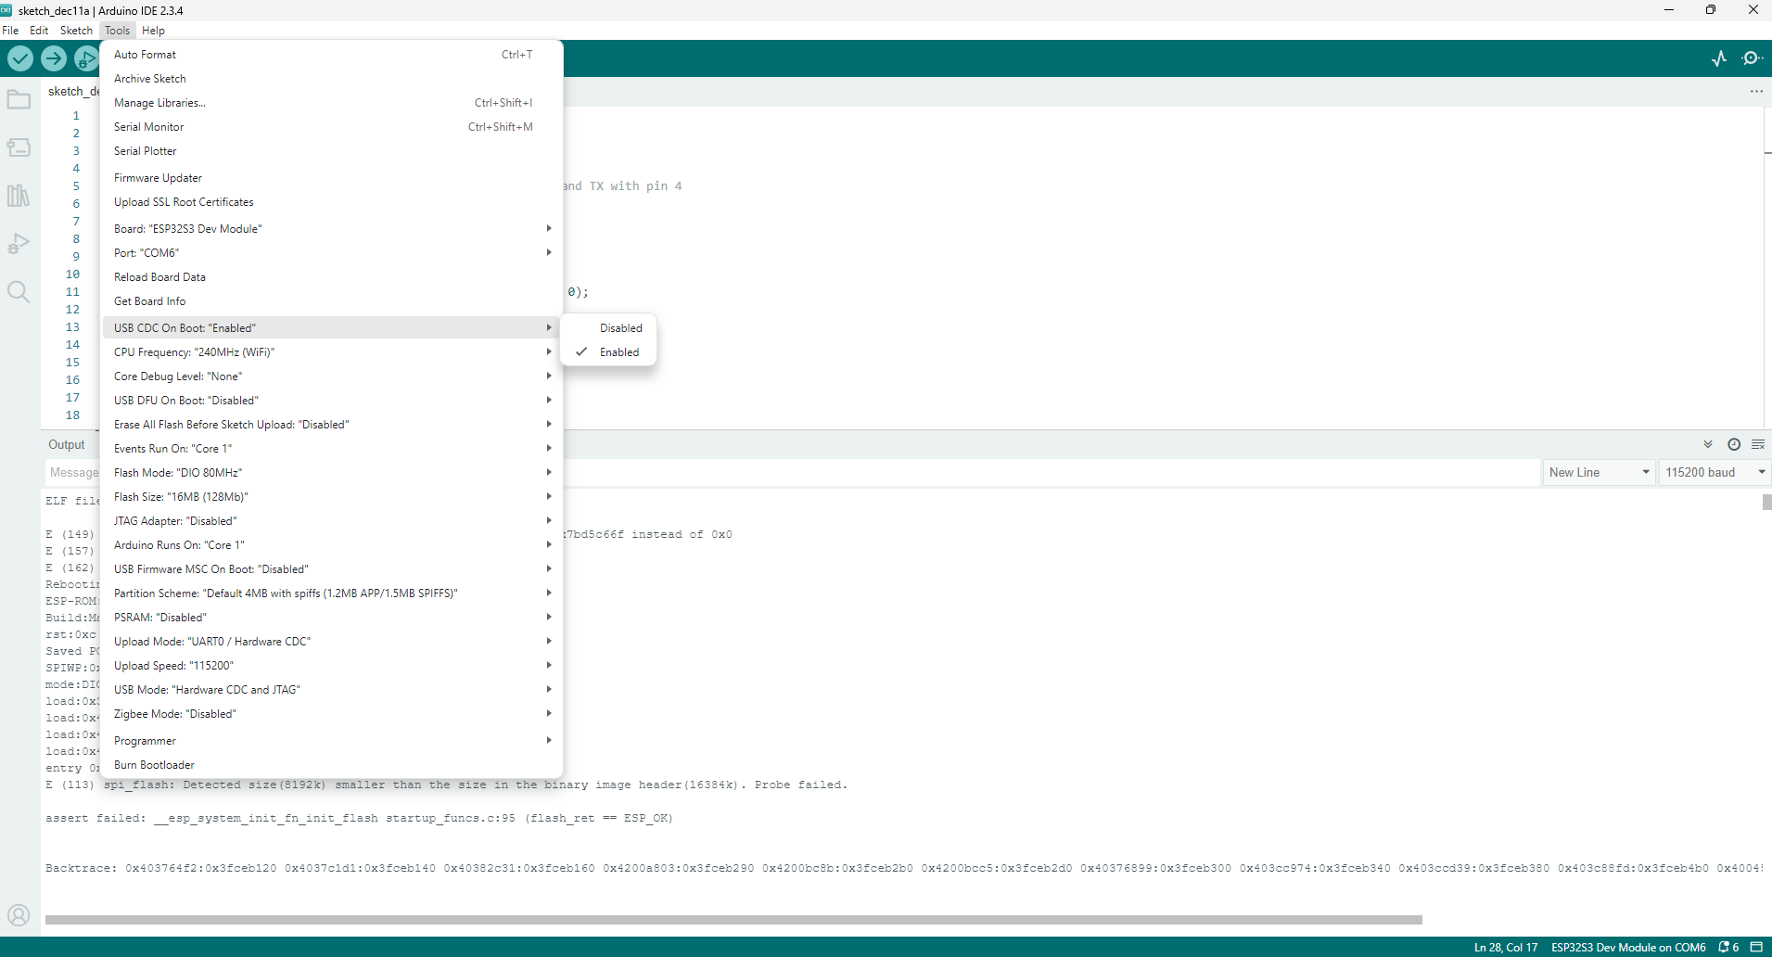Open the Debug sidebar icon
The image size is (1772, 957).
coord(19,244)
